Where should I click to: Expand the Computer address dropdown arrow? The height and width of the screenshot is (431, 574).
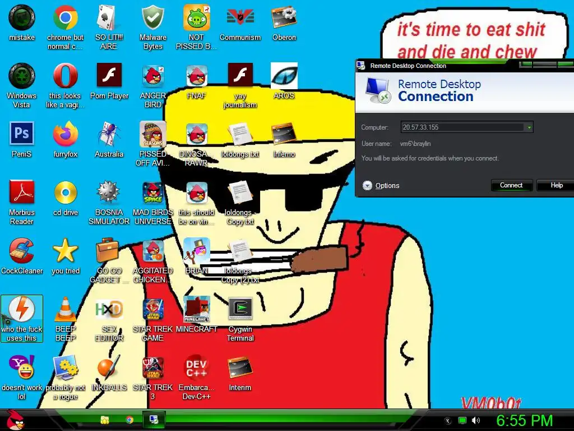point(529,127)
